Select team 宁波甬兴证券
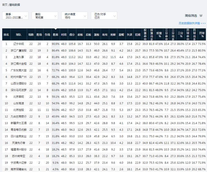 [x=19, y=163]
